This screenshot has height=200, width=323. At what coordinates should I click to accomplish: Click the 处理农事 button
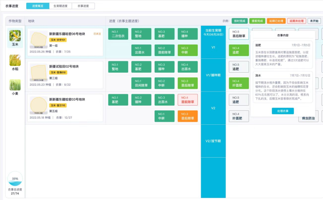(x=283, y=111)
